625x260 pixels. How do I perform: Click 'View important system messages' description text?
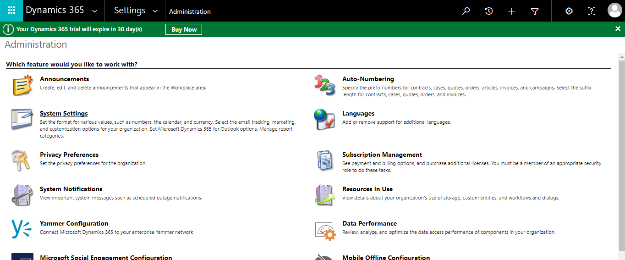121,198
